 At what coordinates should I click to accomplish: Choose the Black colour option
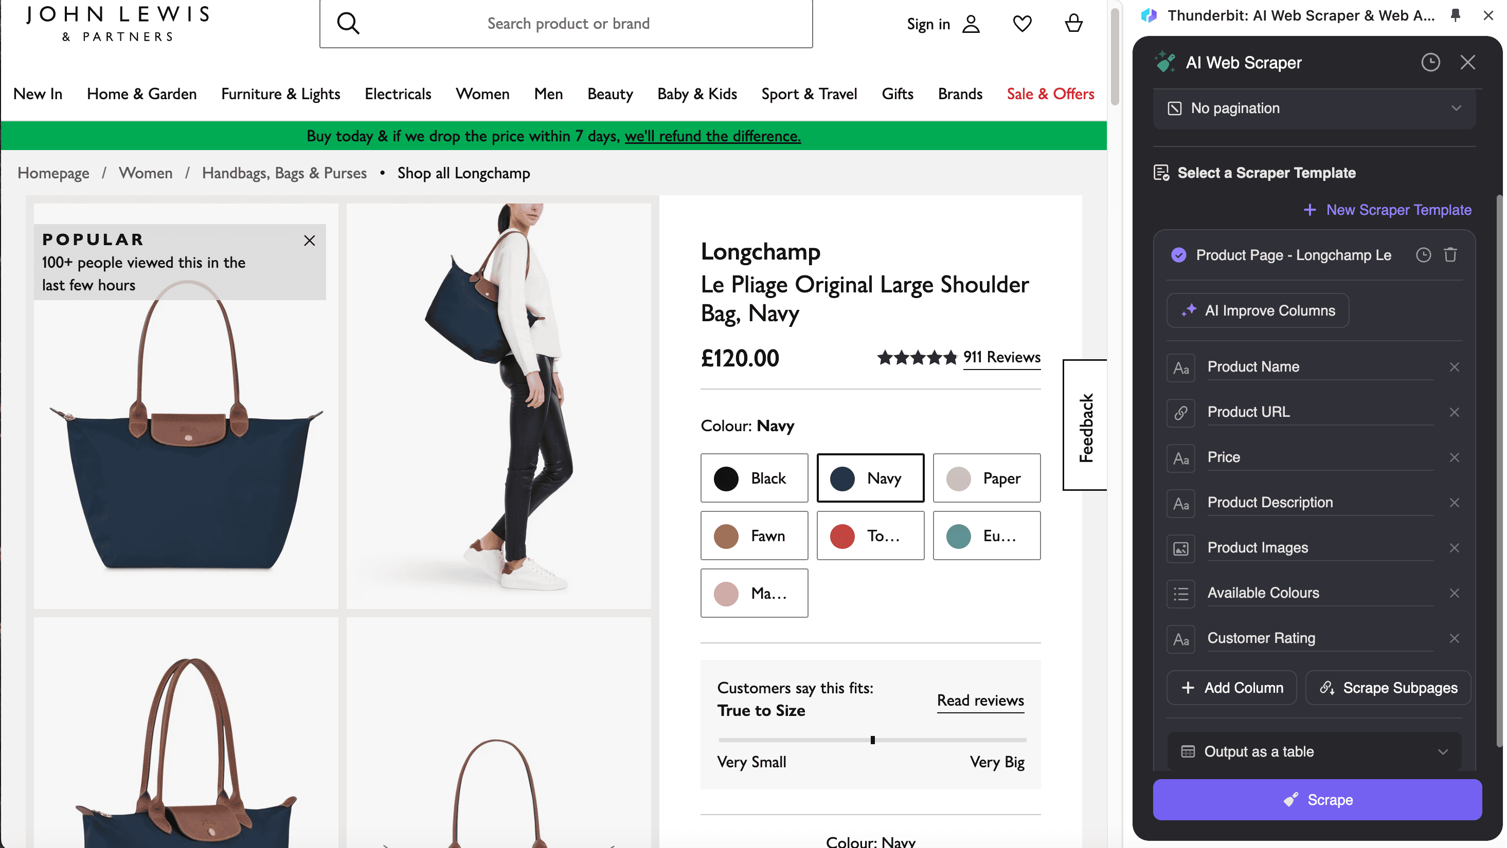[x=755, y=478]
